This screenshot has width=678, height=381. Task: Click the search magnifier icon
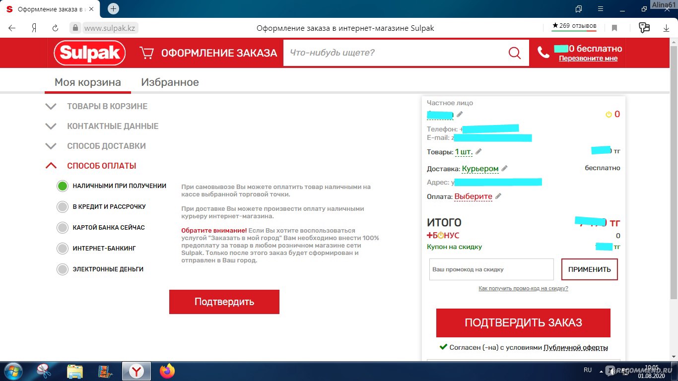point(515,53)
